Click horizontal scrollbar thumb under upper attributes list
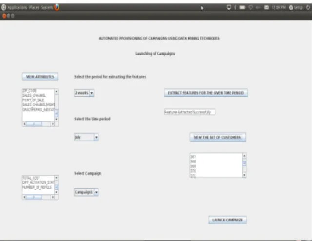The height and width of the screenshot is (241, 313). (34, 124)
